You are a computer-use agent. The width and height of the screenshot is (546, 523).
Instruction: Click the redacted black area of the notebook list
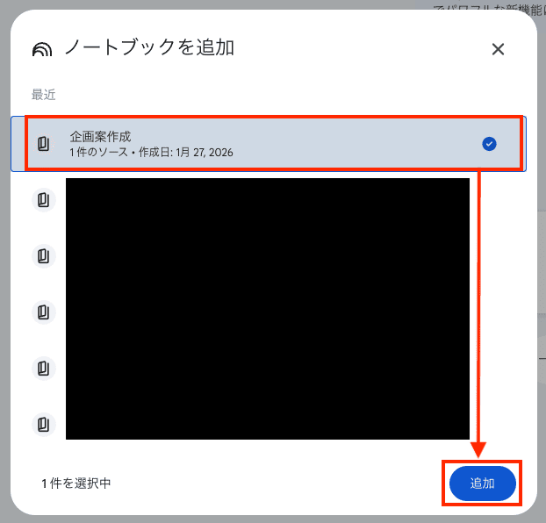point(268,309)
